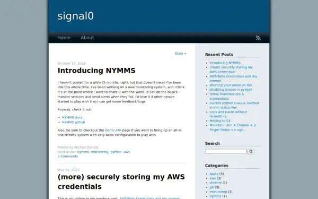Screen dimensions: 318x199
Task: Open 'Mountain Lion + Chrome + 2 Finger Swipe' post
Action: [x=233, y=127]
